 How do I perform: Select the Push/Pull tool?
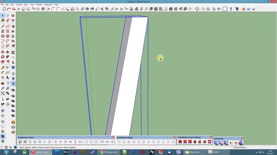(8, 52)
